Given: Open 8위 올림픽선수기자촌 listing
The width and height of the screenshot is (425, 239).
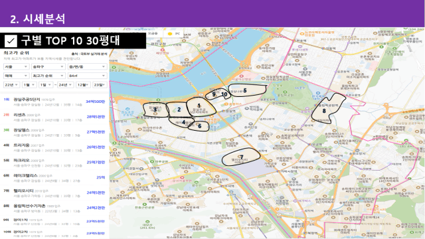Looking at the screenshot, I should point(54,208).
